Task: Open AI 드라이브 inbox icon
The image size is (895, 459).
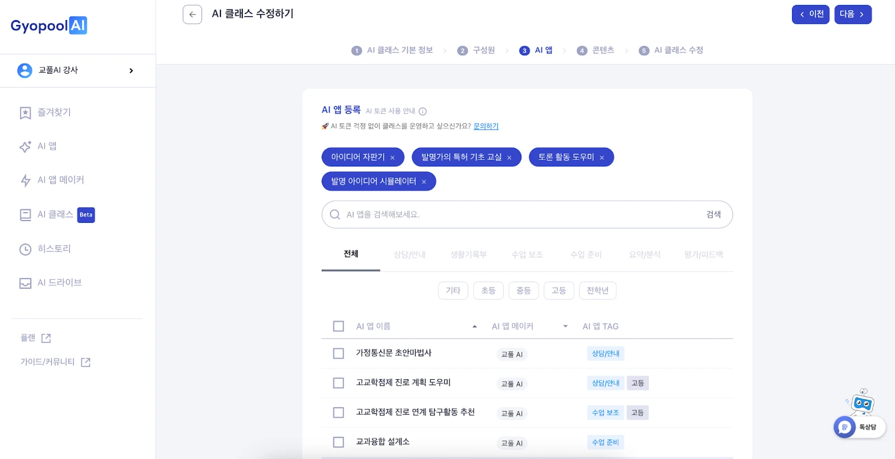Action: (x=25, y=283)
